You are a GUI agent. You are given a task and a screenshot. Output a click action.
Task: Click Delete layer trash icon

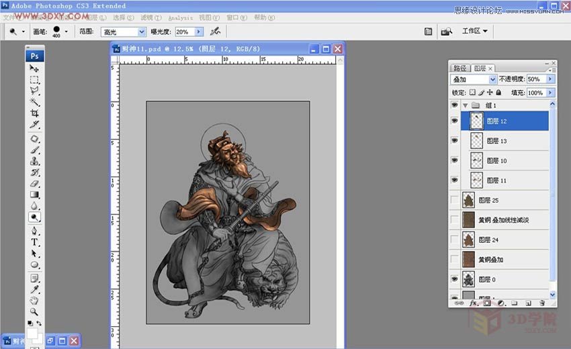(542, 303)
